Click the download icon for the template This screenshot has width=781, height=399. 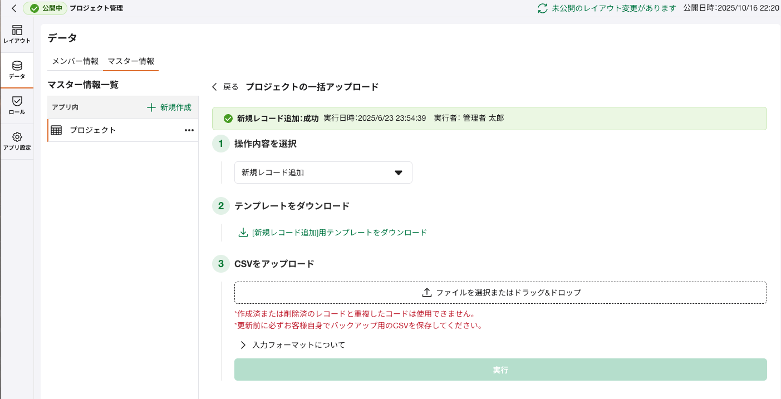[x=243, y=233]
